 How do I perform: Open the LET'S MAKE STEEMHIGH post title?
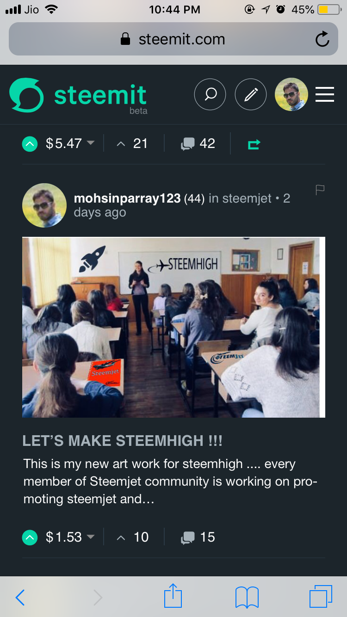122,441
